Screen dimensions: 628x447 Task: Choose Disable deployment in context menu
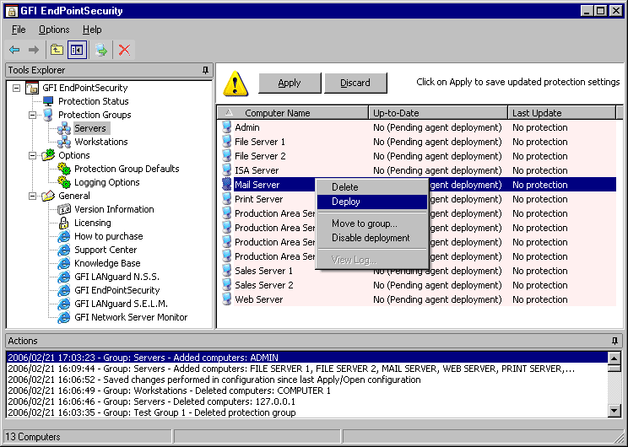tap(372, 238)
